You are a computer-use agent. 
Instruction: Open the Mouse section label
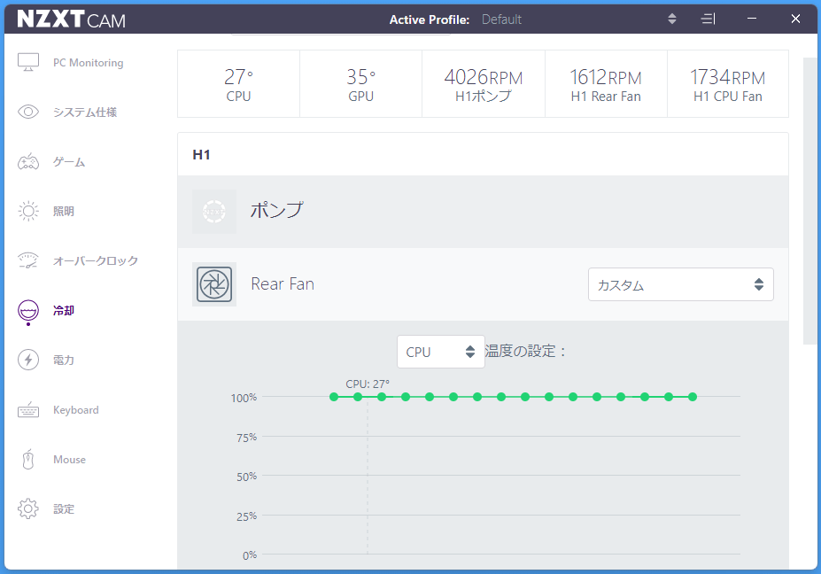69,460
